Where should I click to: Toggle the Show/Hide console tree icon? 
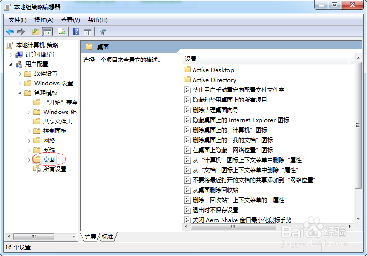(x=47, y=31)
